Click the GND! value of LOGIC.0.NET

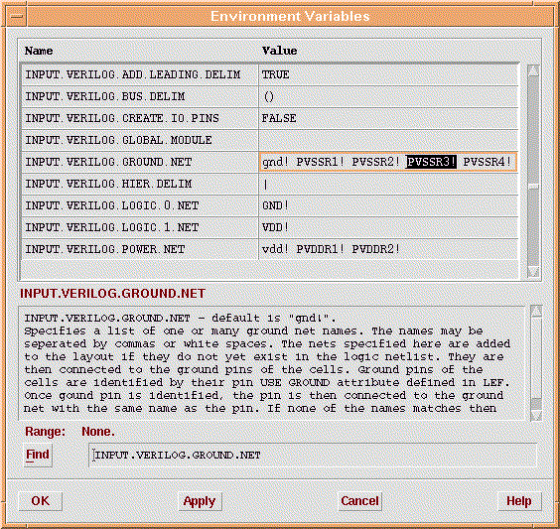275,205
